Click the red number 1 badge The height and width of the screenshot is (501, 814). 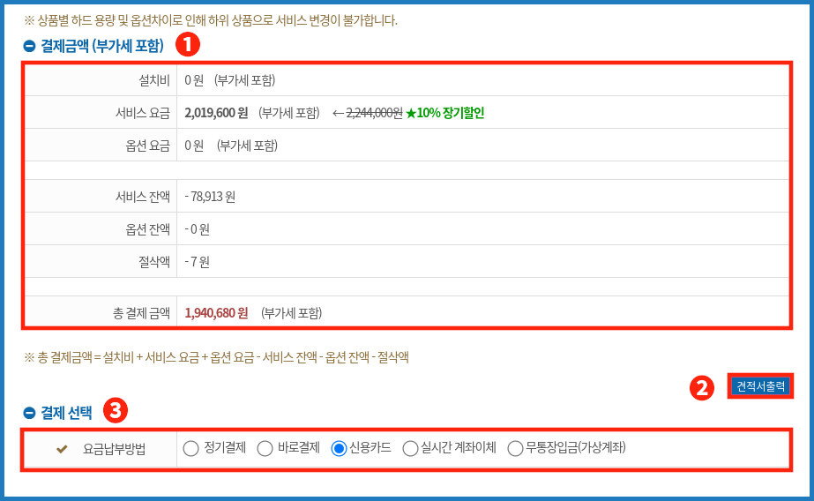187,44
